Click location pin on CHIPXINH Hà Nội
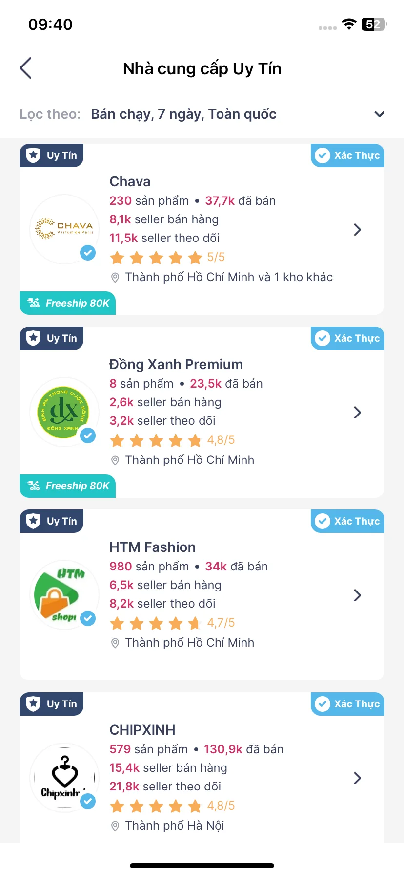 [115, 826]
